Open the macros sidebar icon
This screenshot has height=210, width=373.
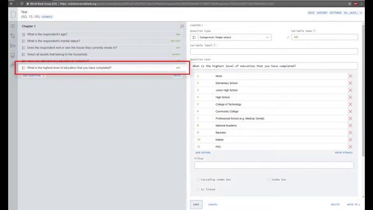click(13, 45)
